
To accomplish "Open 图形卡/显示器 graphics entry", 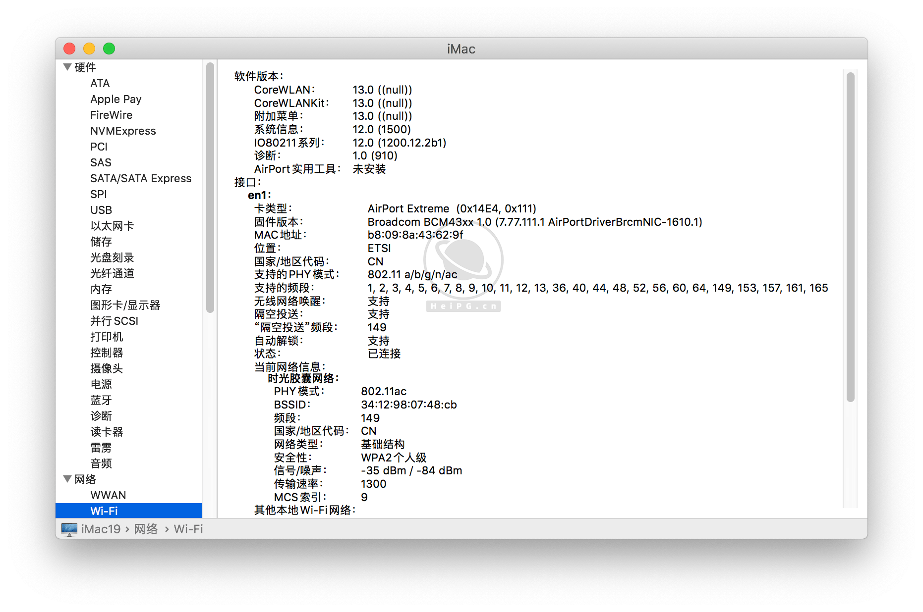I will (125, 305).
